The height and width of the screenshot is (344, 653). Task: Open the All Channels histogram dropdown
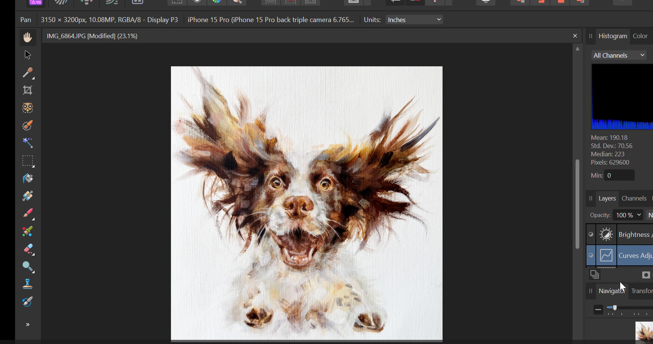[619, 55]
